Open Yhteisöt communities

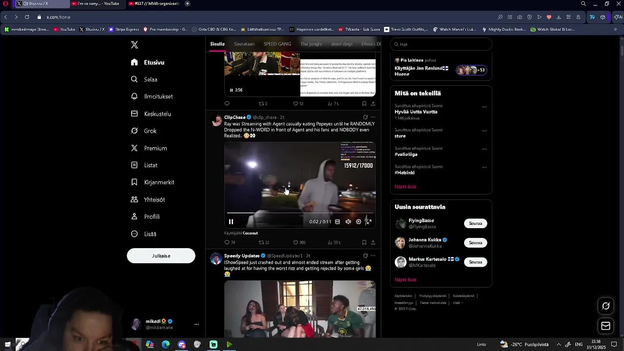click(x=148, y=199)
